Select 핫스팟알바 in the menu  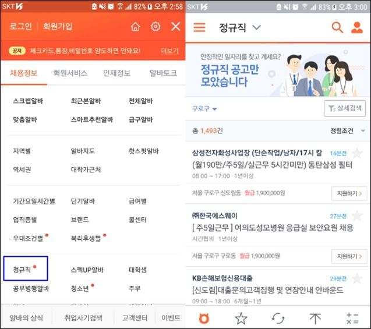pos(144,151)
